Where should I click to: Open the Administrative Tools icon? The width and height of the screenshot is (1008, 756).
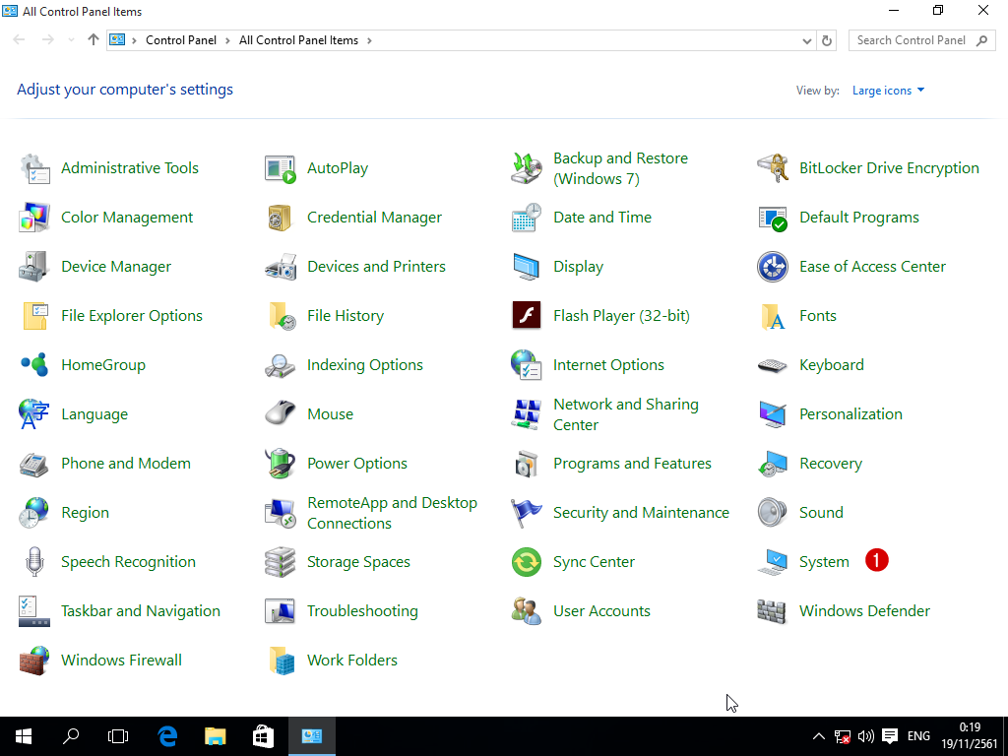(34, 168)
